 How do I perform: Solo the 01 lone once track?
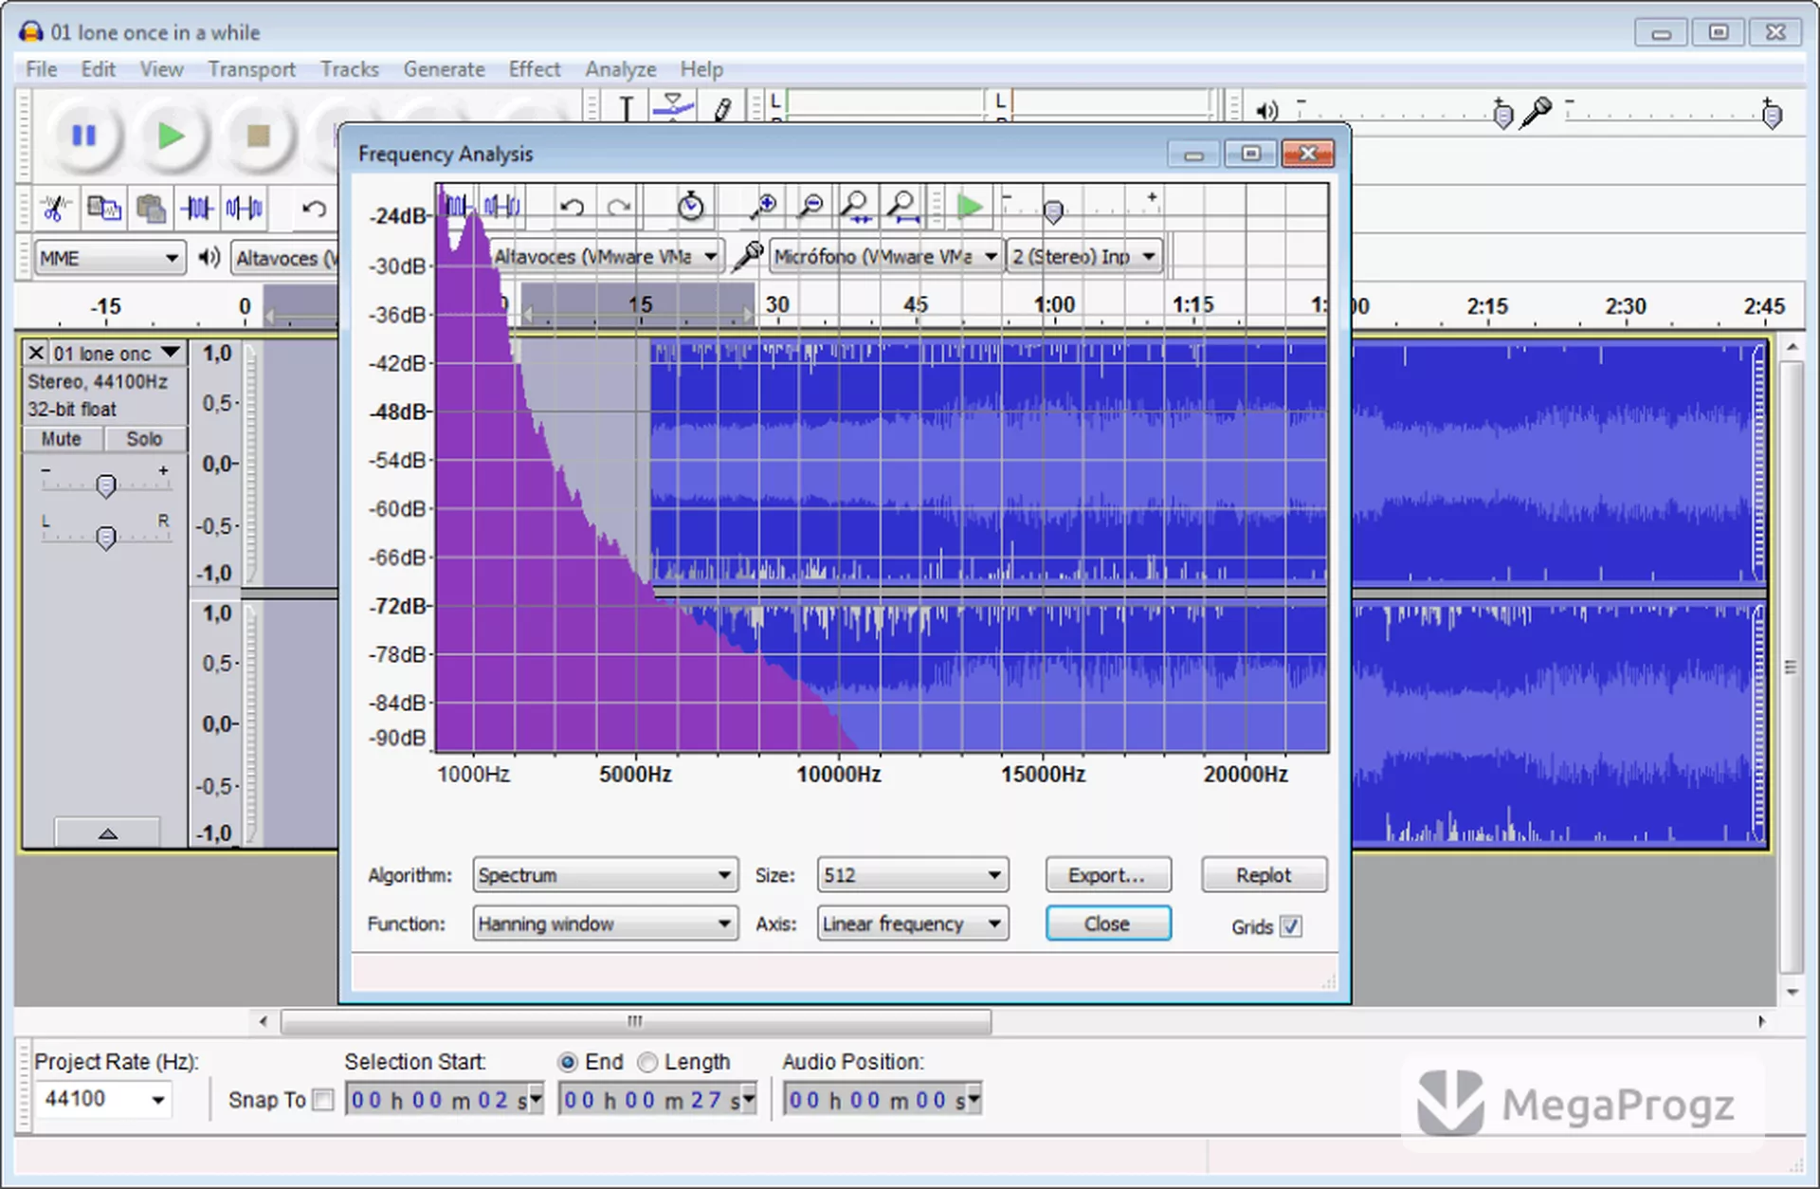(144, 439)
